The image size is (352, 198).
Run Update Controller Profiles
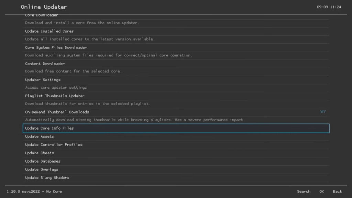(x=54, y=145)
